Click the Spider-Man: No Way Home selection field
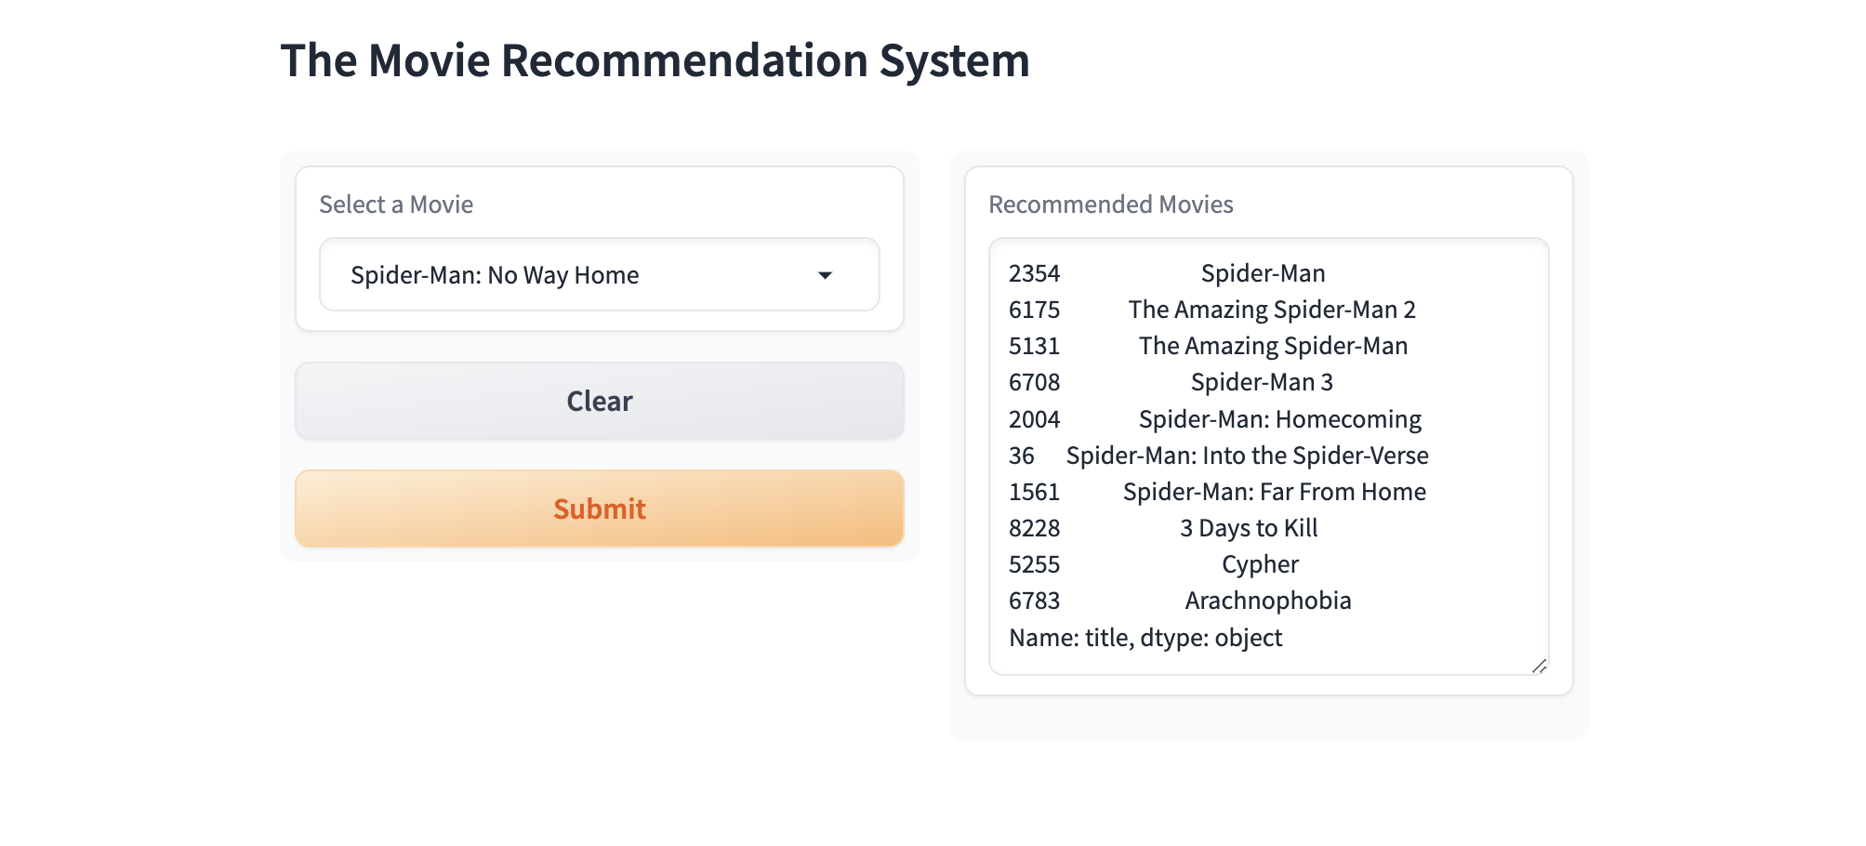 click(600, 275)
